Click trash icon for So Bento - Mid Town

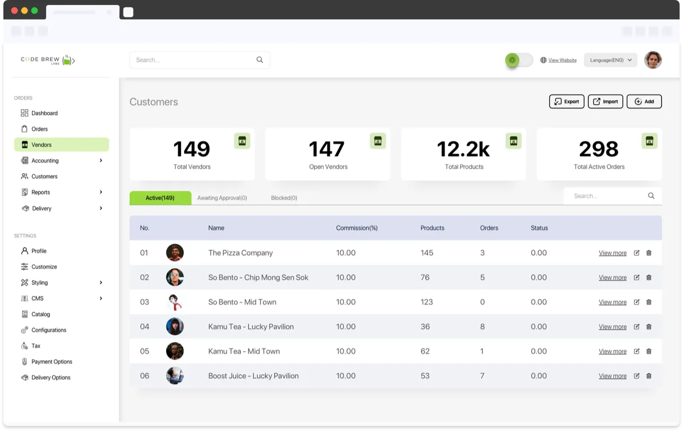pyautogui.click(x=649, y=302)
